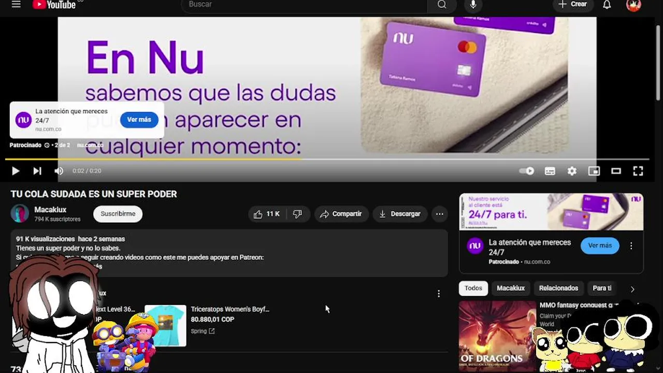Open nu.com.co link beside Patrocinado label
The width and height of the screenshot is (663, 373).
[x=90, y=145]
